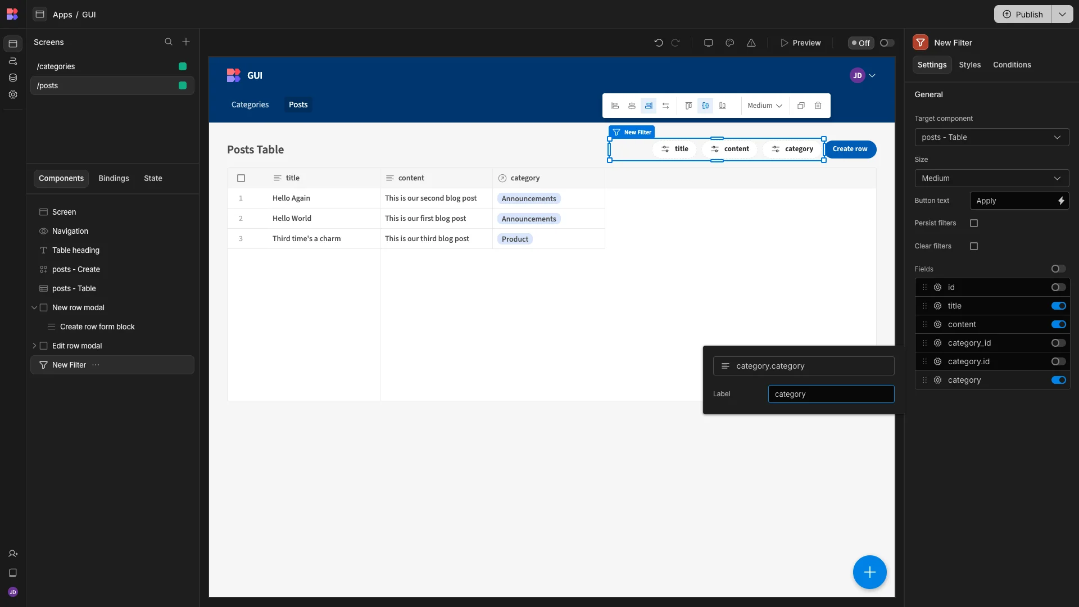Duplicate component with copy icon
This screenshot has height=607, width=1079.
[x=801, y=106]
